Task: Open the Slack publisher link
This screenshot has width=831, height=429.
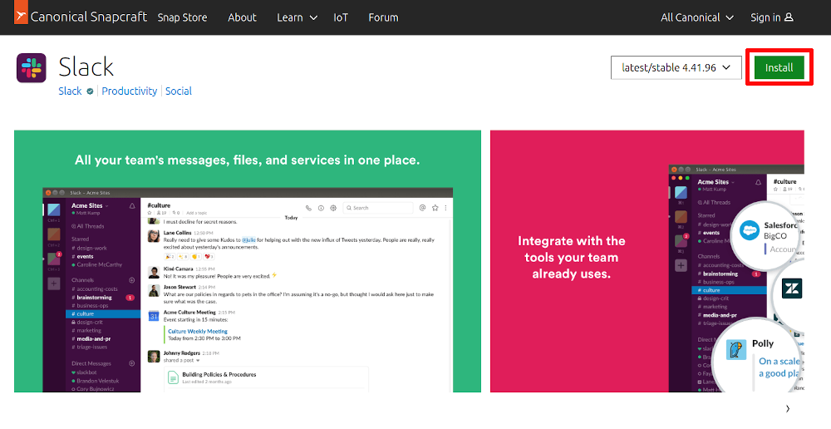Action: pyautogui.click(x=70, y=91)
